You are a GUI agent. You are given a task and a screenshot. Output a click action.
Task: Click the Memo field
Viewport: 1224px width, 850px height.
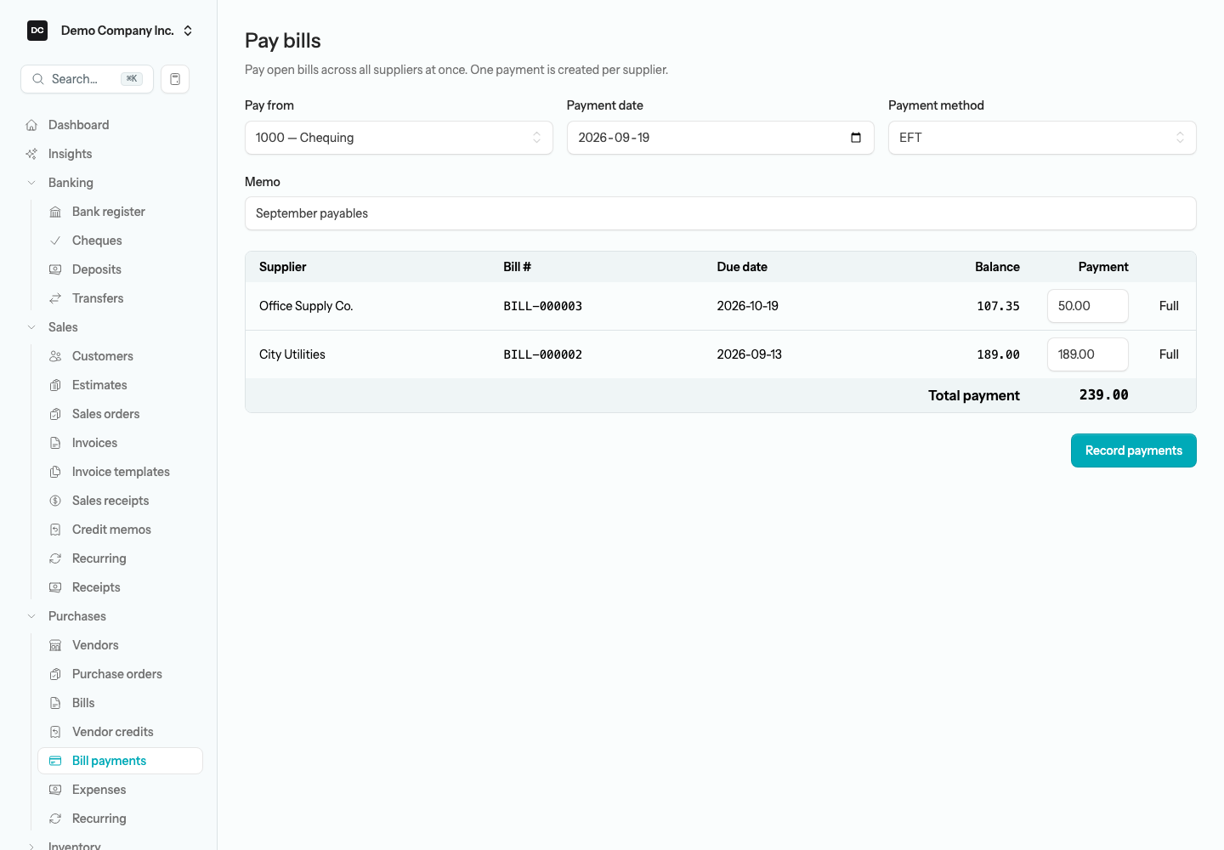(720, 213)
